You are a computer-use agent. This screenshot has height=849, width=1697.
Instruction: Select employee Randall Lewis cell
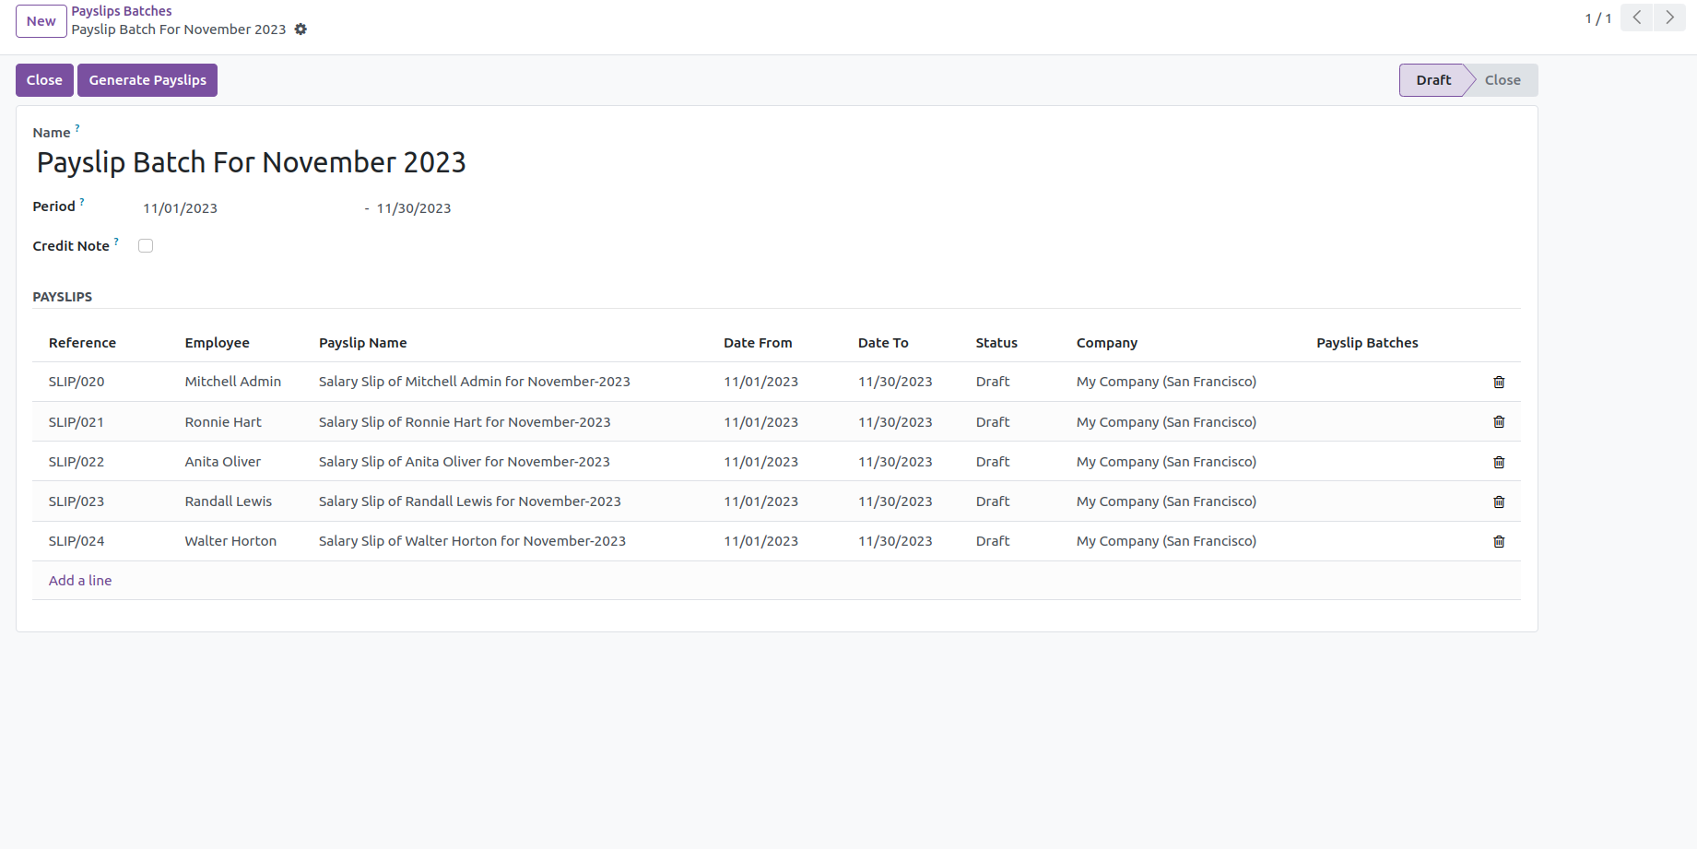tap(229, 501)
